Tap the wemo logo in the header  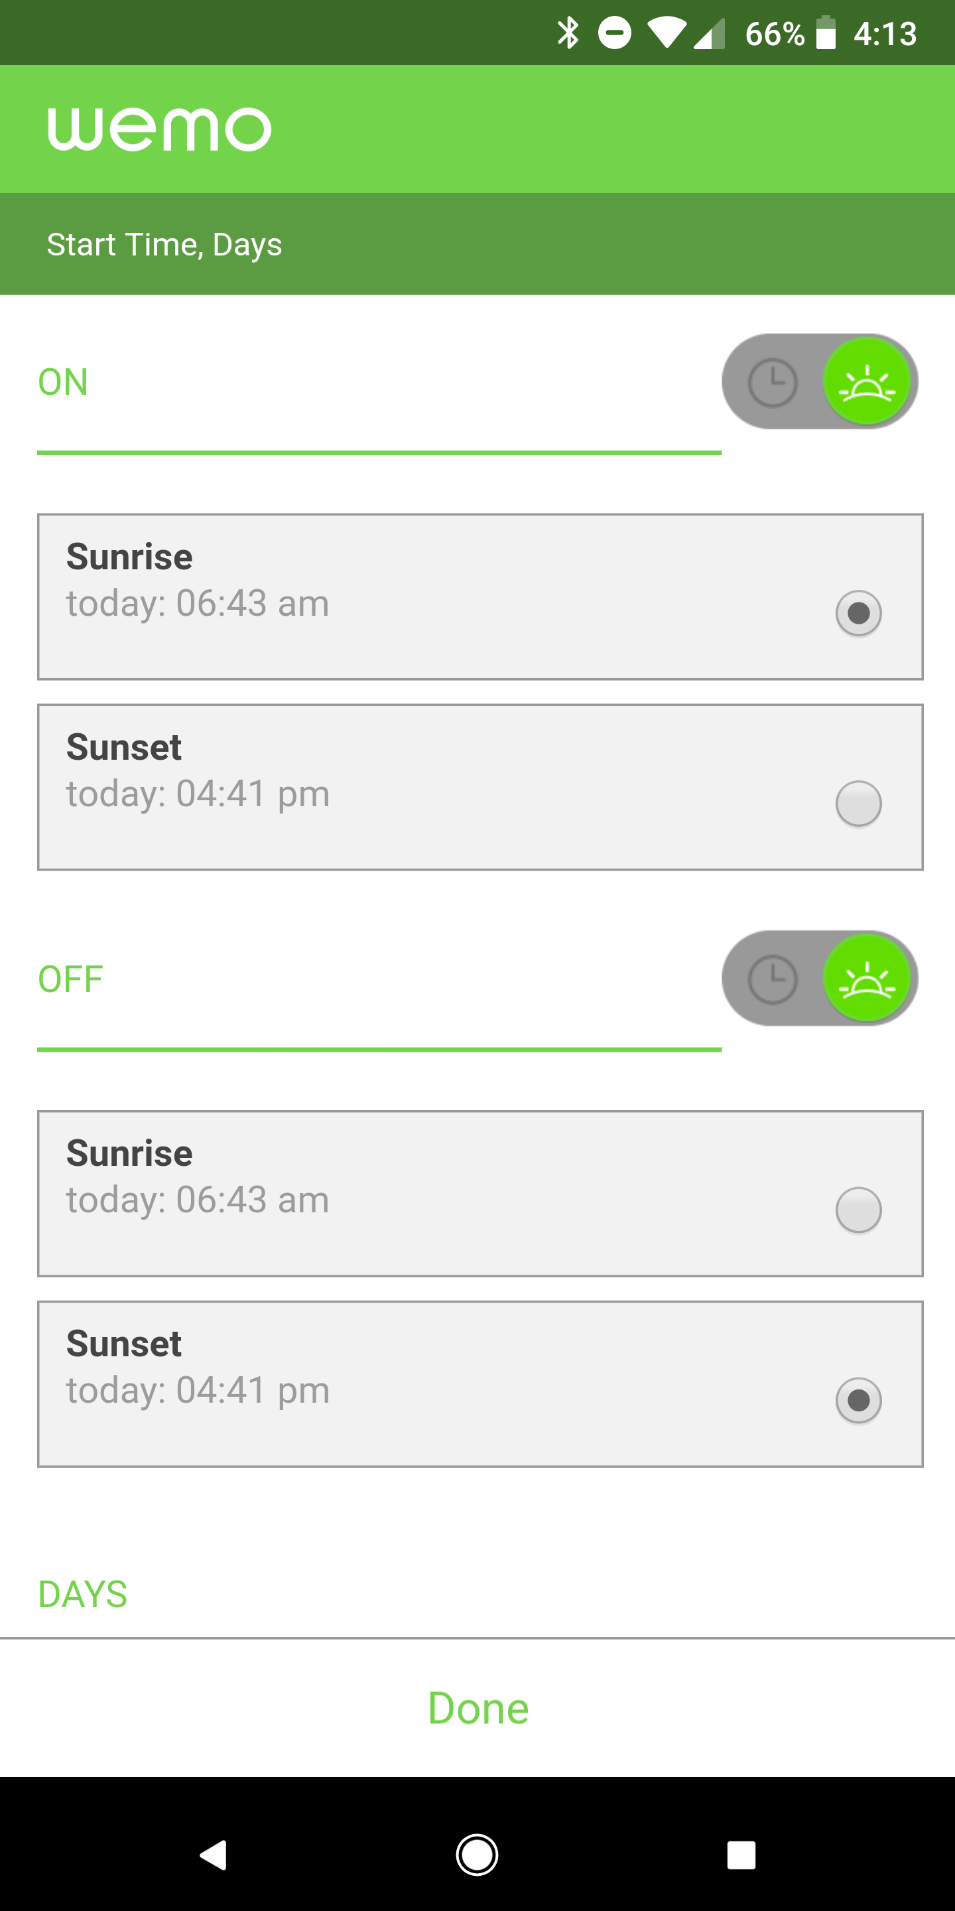click(x=159, y=129)
